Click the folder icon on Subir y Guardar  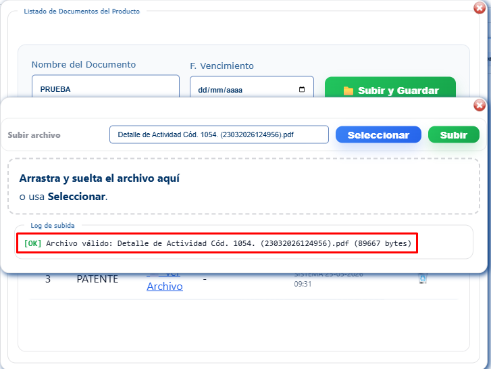tap(348, 91)
